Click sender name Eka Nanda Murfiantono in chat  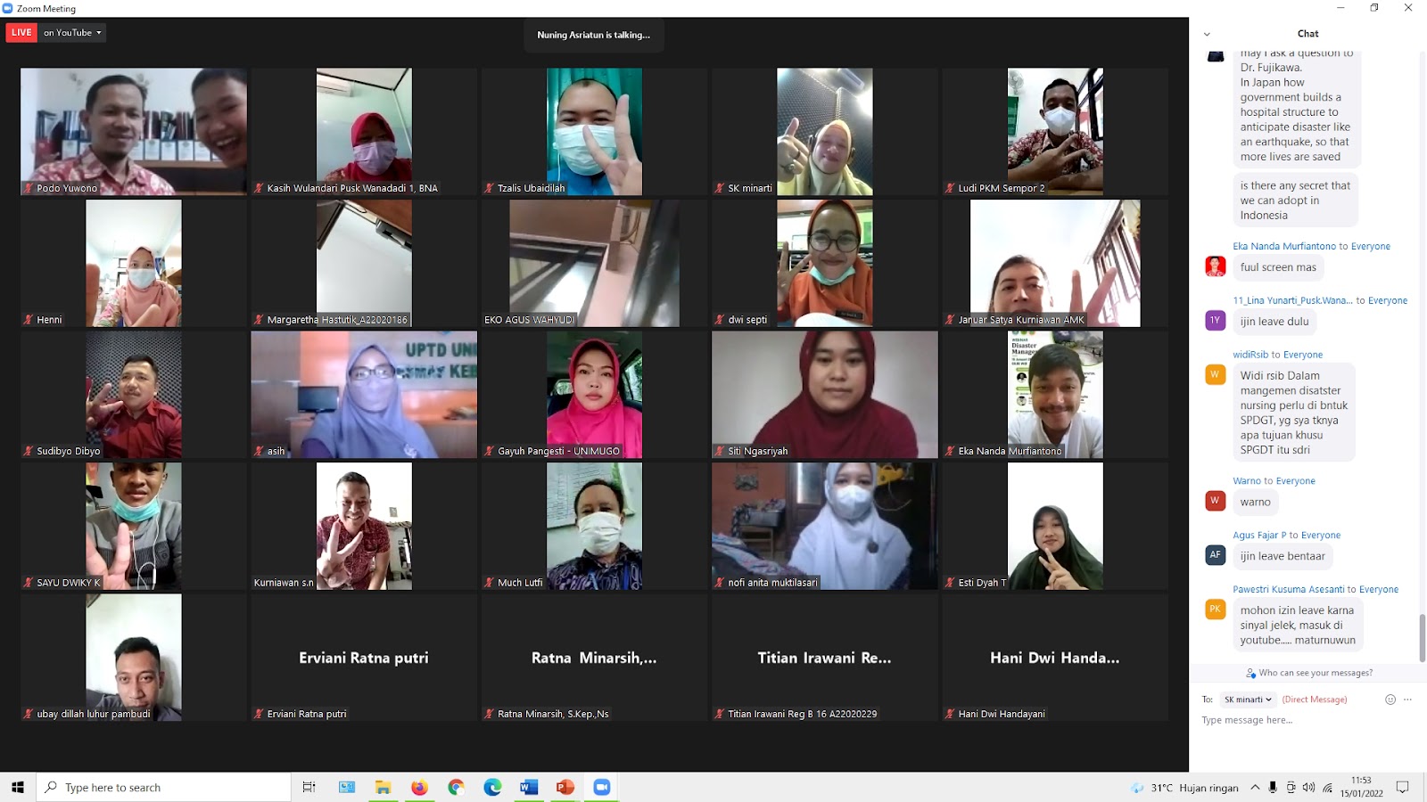point(1284,247)
